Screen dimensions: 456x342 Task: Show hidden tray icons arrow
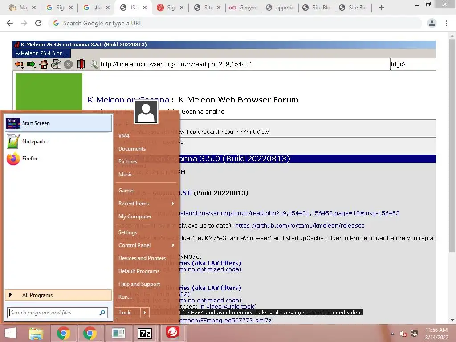pyautogui.click(x=393, y=334)
